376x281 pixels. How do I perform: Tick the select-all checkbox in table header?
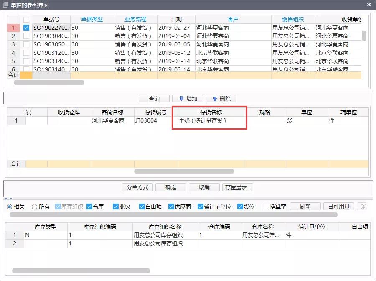click(26, 19)
